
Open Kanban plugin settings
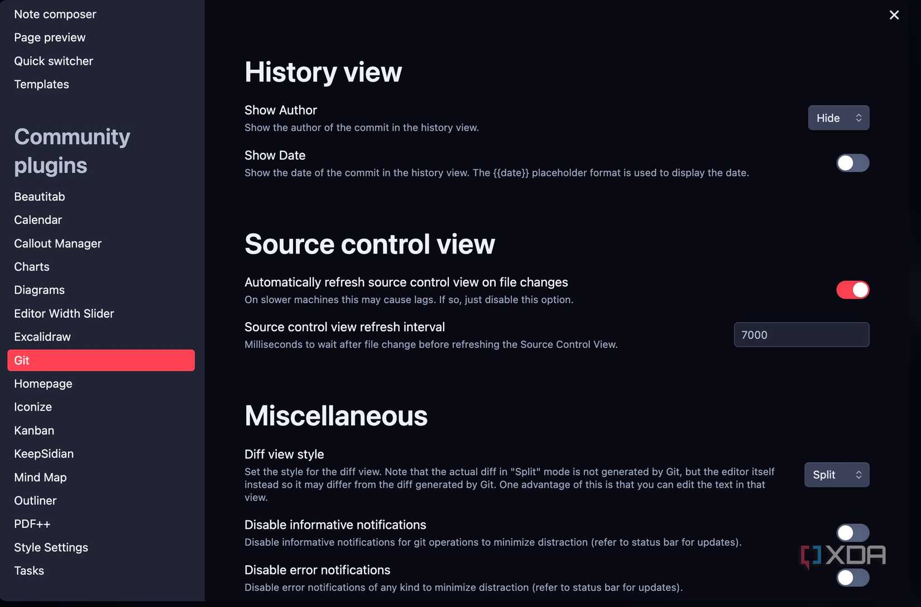[x=34, y=430]
